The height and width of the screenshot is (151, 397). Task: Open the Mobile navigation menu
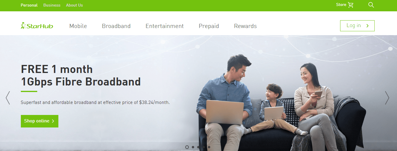click(x=78, y=26)
